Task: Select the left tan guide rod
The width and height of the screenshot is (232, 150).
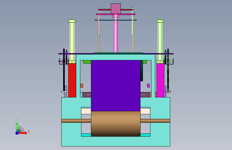Action: 98,33
